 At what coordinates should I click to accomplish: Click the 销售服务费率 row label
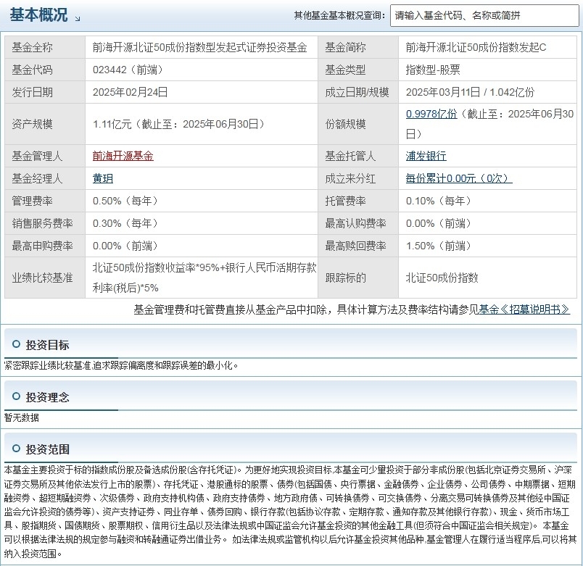pyautogui.click(x=42, y=223)
